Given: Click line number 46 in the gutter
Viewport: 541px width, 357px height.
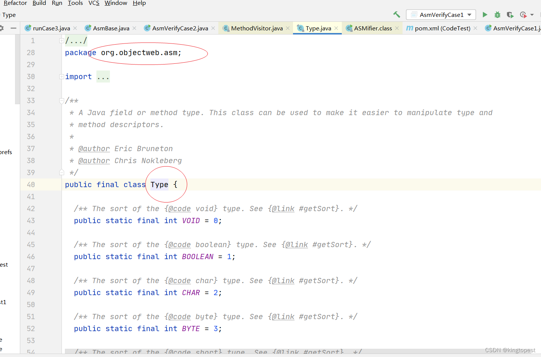Looking at the screenshot, I should (30, 256).
